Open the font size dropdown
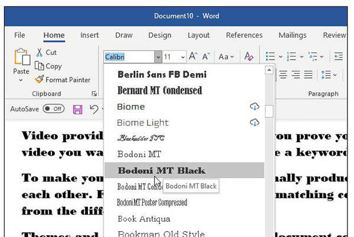This screenshot has width=354, height=237. [x=181, y=57]
